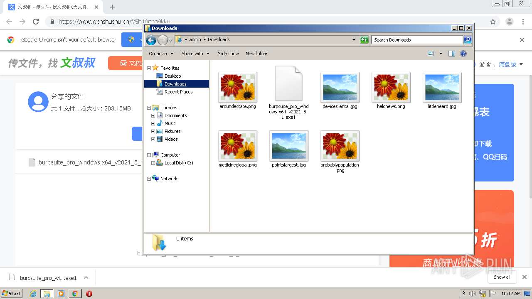Select the burpsuite_pro_windows exe1 file icon
The image size is (532, 299).
(289, 83)
